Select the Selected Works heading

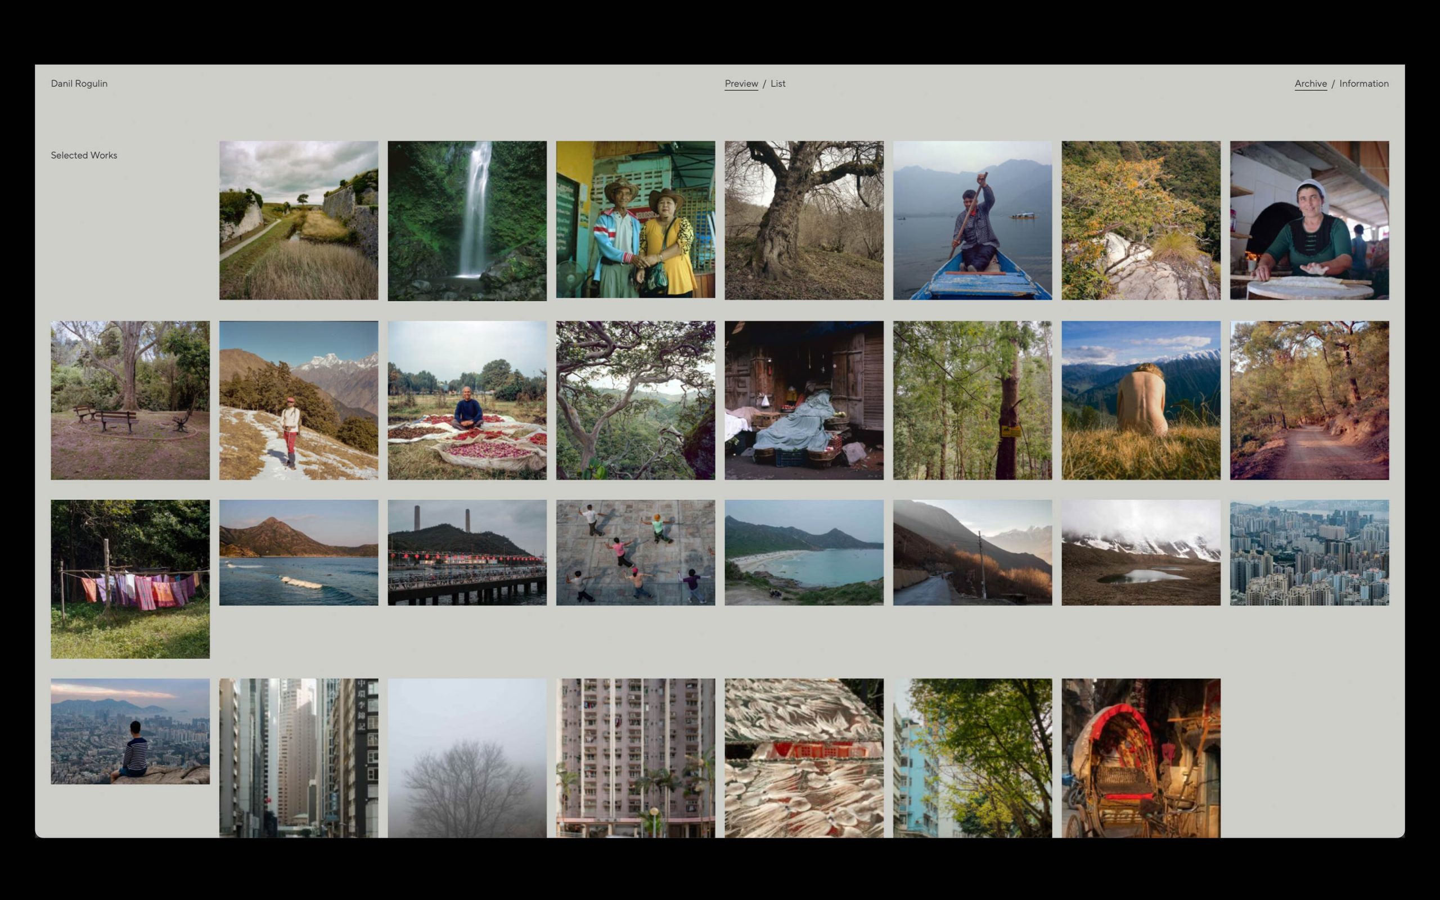tap(84, 155)
